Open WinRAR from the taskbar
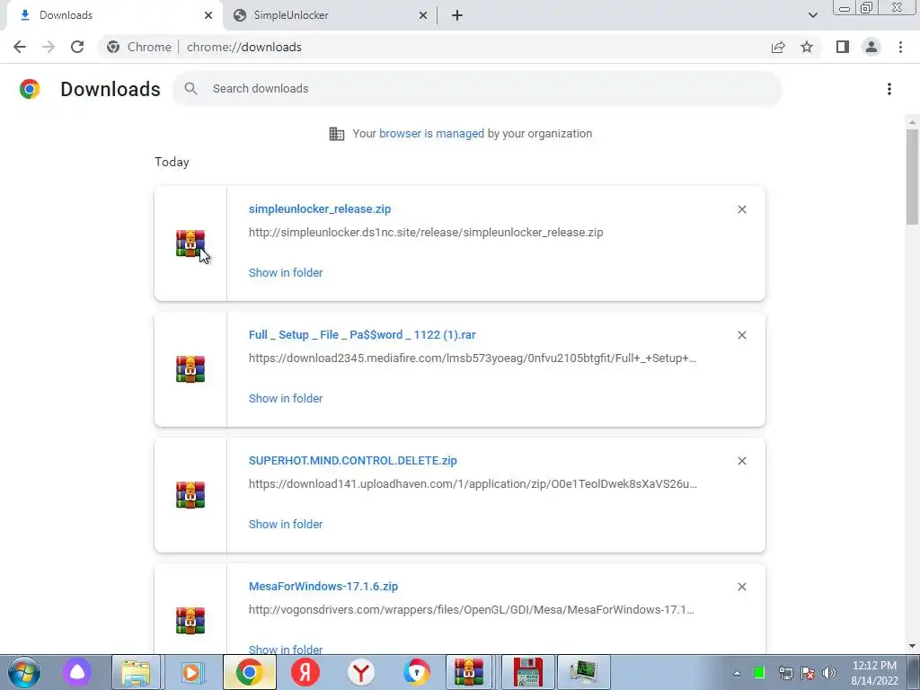920x690 pixels. point(469,672)
